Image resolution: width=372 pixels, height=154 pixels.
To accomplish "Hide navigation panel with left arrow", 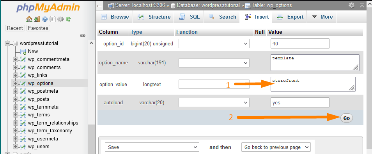I will click(99, 6).
